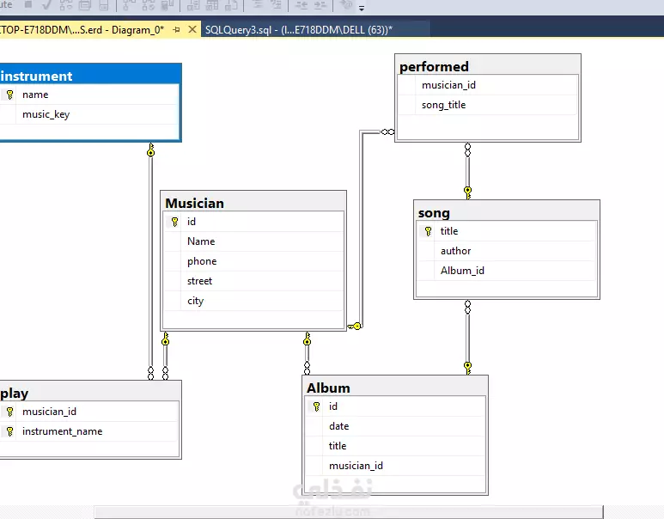Select the music_key column in instrument

click(x=89, y=114)
